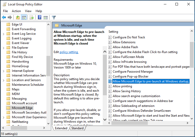The width and height of the screenshot is (195, 137).
Task: Select the Microsoft account folder
Action: 24,103
